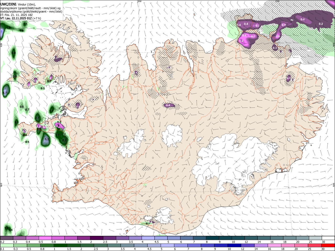Pick the upper snow scale 0.5–0.8 pink swatch
This screenshot has width=335, height=251.
pyautogui.click(x=45, y=238)
